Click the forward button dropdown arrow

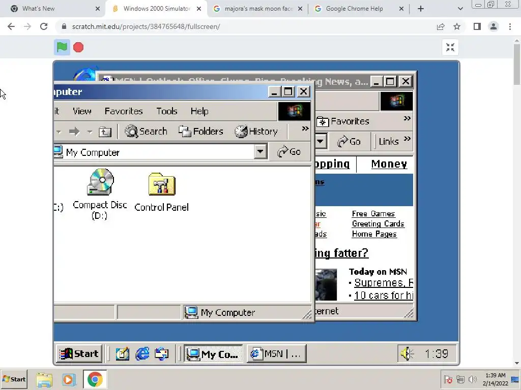[90, 132]
